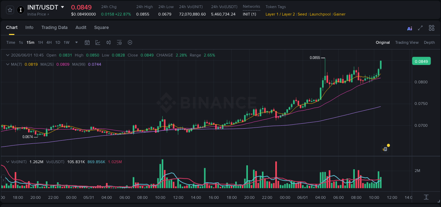Collapse the Vol(INIT) indicator row chevron
441x207 pixels.
coord(8,162)
